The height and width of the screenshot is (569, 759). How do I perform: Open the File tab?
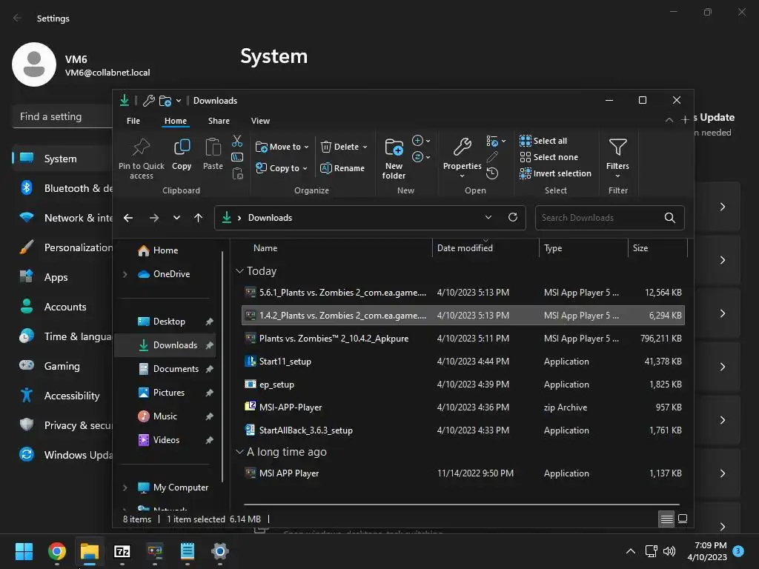tap(133, 121)
